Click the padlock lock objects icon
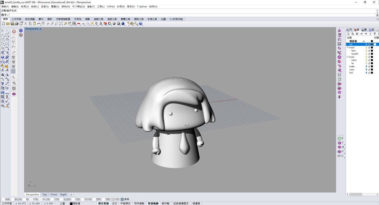Image resolution: width=379 pixels, height=205 pixels. click(x=101, y=23)
